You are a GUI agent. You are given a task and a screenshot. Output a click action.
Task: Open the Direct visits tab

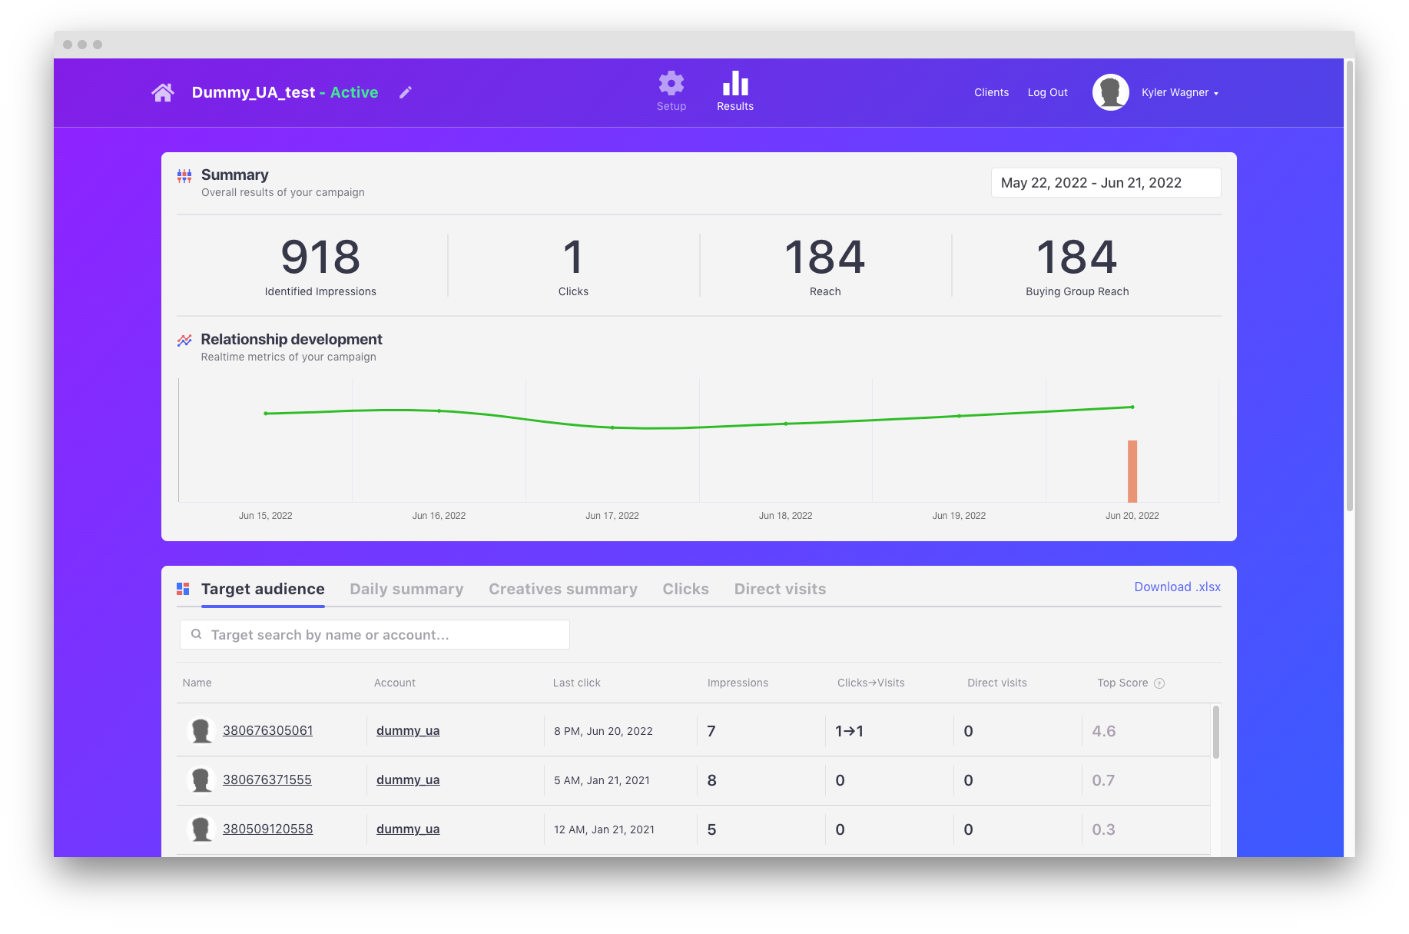pos(780,589)
